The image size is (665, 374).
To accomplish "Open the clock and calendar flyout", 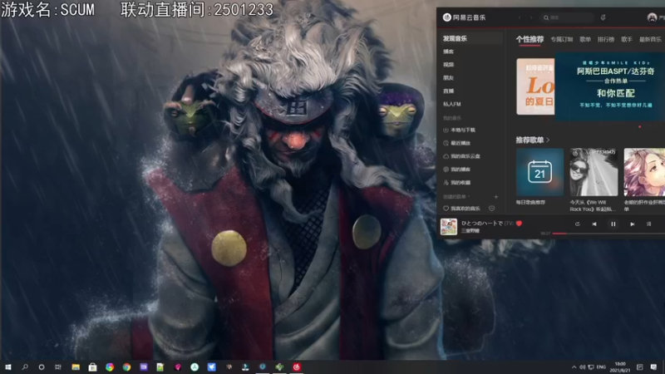I will [620, 367].
